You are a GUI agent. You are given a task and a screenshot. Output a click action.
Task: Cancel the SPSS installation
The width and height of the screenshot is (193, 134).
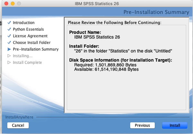18,125
